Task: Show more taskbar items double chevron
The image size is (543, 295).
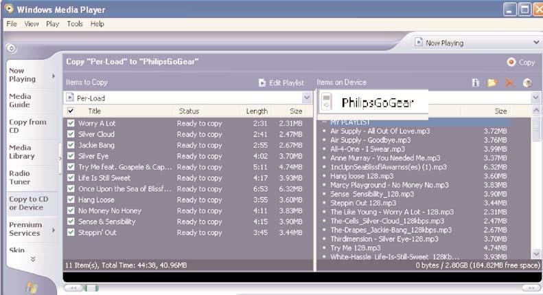Action: 33,259
